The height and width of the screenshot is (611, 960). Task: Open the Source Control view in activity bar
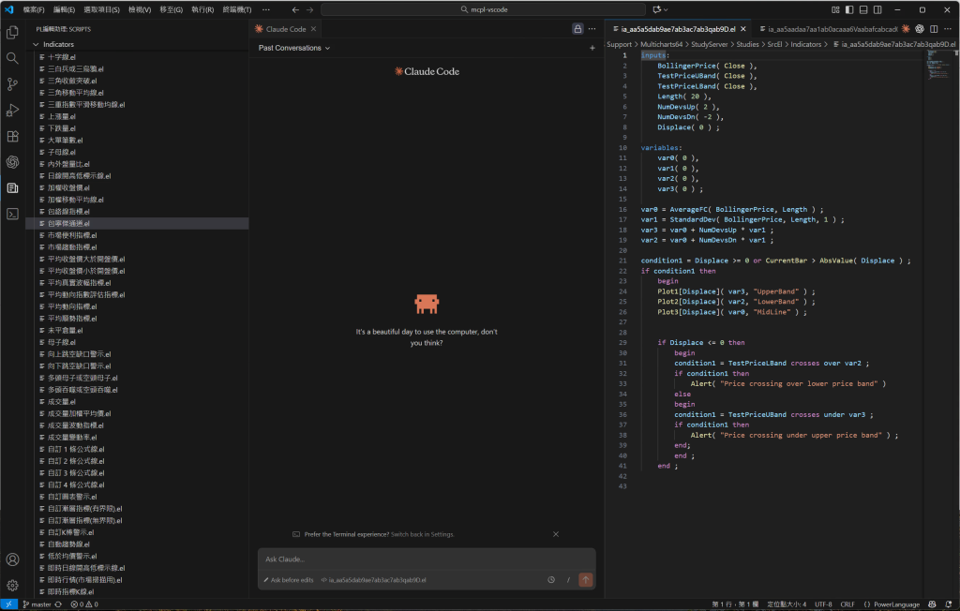[12, 83]
